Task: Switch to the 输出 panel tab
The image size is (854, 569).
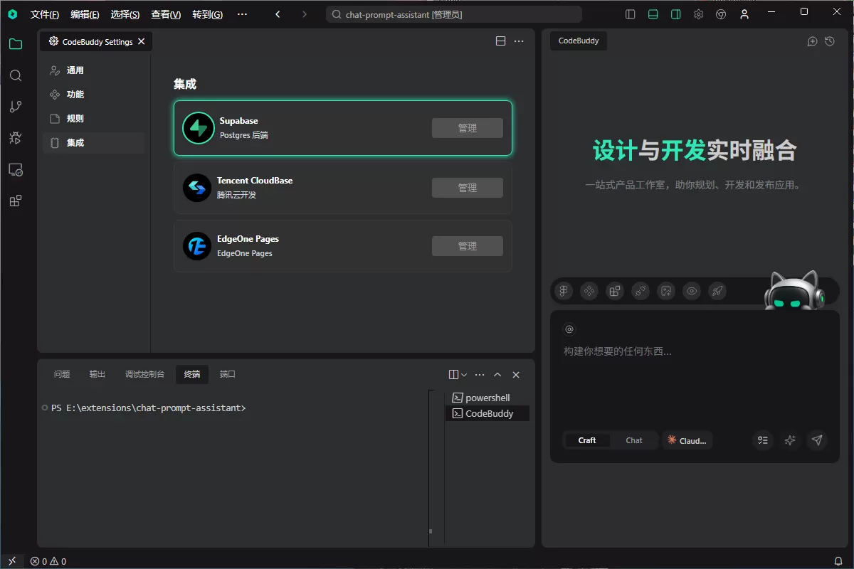Action: point(97,374)
